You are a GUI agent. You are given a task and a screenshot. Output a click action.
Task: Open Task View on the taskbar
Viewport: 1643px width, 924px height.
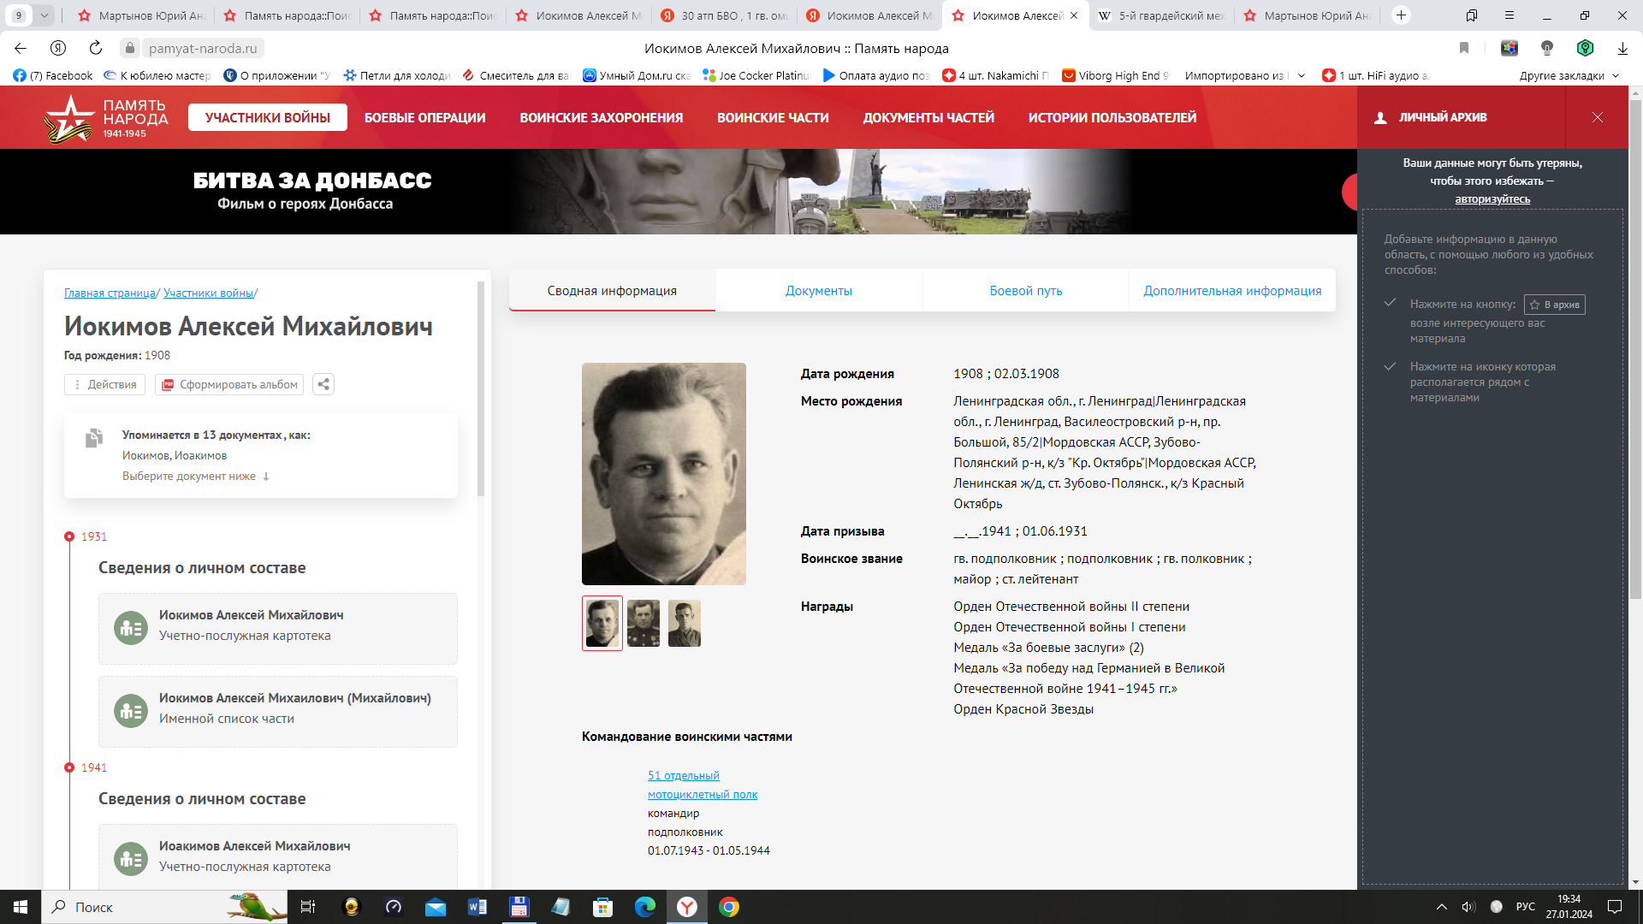[308, 907]
